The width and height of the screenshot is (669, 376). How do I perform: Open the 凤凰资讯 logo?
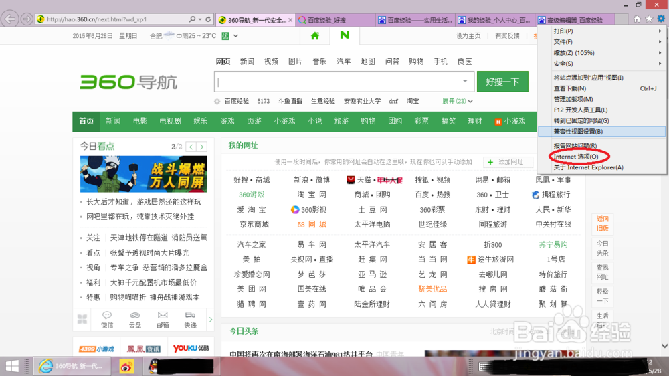pyautogui.click(x=144, y=349)
